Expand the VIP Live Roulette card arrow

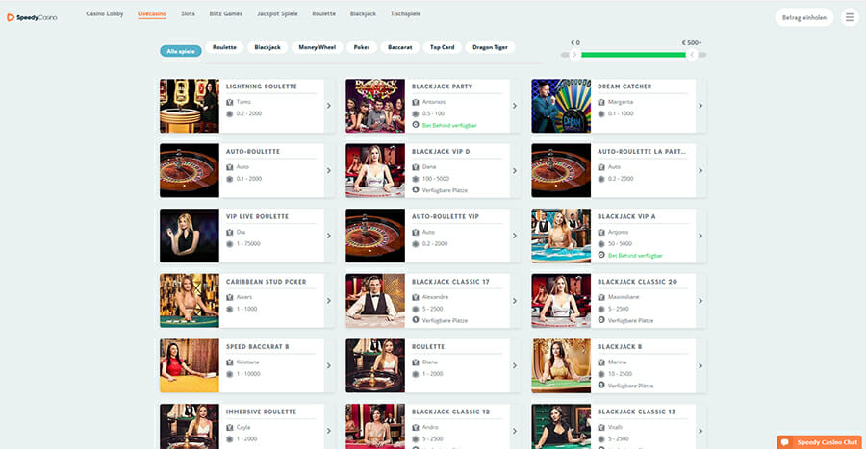tap(329, 237)
